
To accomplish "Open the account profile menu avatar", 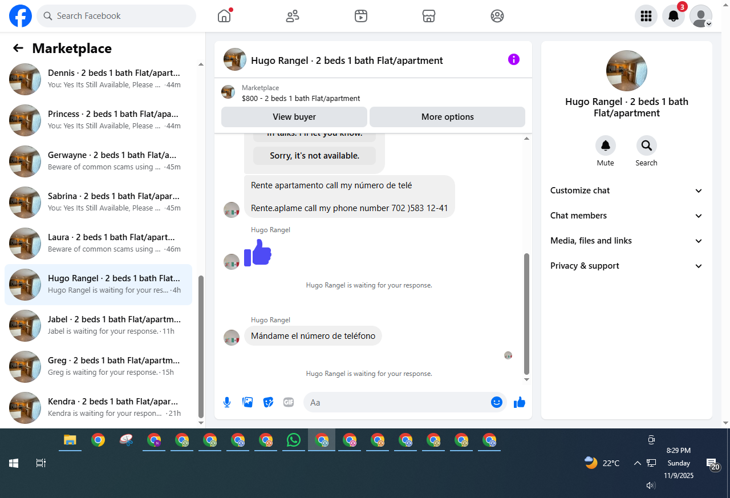I will click(x=701, y=16).
